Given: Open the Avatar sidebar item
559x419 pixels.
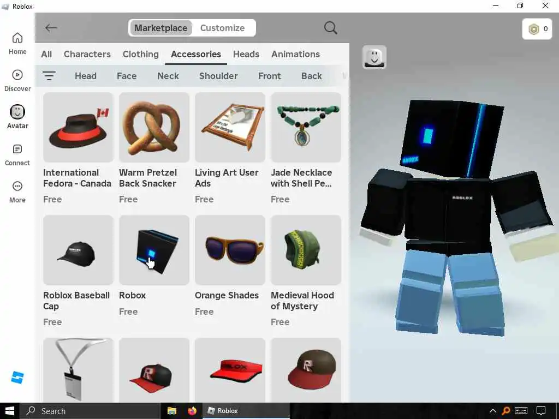Looking at the screenshot, I should [17, 117].
